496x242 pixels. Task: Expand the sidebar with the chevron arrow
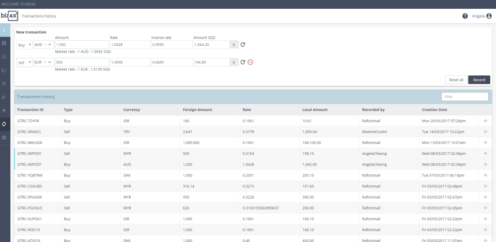[x=4, y=30]
